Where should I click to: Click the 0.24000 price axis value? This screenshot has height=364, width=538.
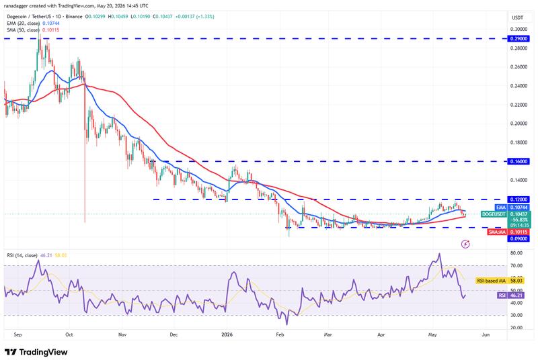point(518,86)
